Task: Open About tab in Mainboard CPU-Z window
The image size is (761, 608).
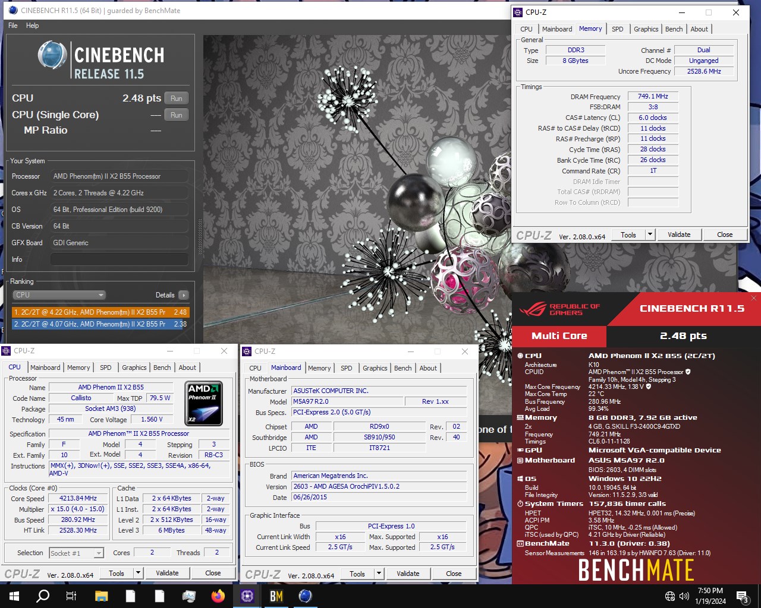Action: click(428, 368)
